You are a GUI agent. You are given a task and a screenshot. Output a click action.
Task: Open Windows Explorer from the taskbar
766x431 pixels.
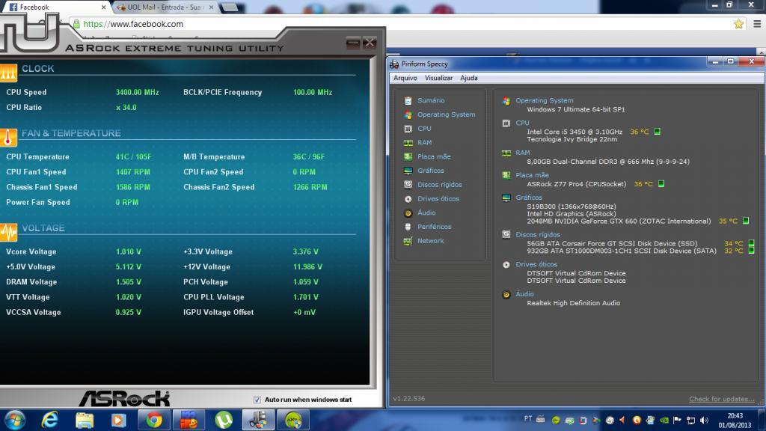(84, 421)
